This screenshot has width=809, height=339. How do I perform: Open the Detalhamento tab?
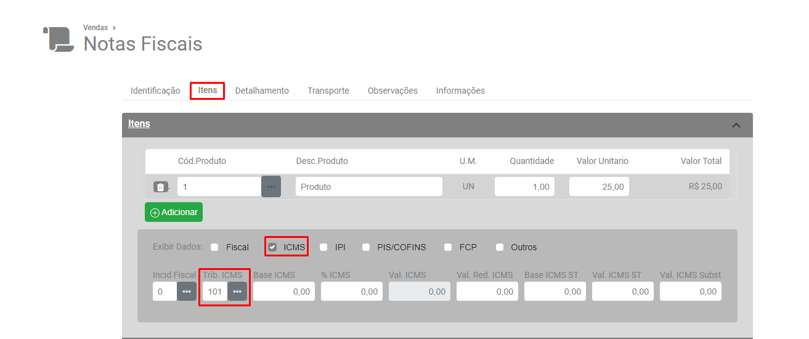tap(262, 91)
